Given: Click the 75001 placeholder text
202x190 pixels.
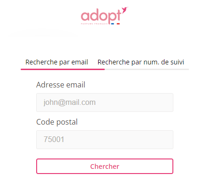Looking at the screenshot, I should tap(54, 139).
